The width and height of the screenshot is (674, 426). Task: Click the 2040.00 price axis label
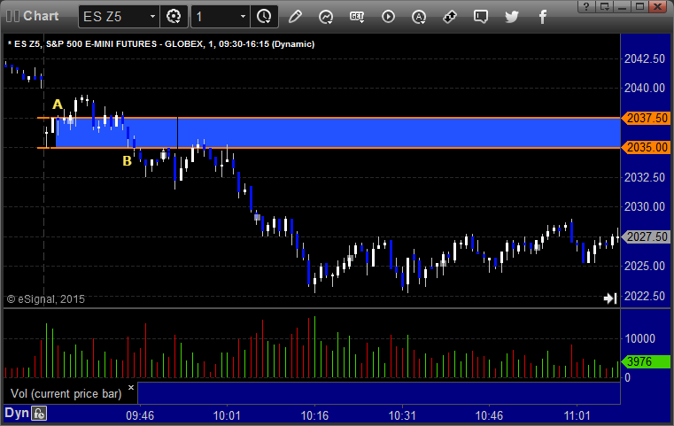click(x=645, y=89)
